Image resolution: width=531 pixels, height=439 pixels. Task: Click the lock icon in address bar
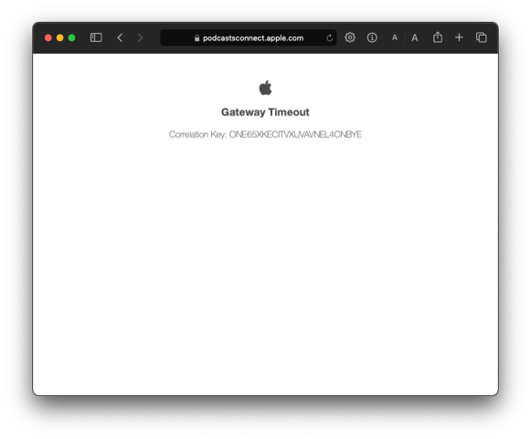pos(196,38)
